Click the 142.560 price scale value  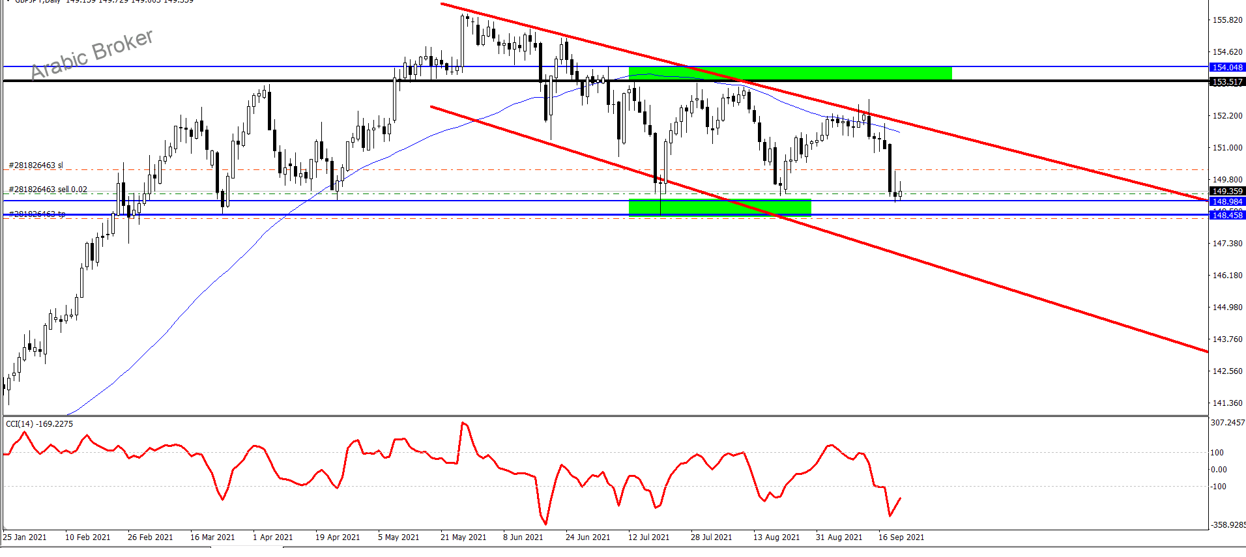pos(1227,371)
